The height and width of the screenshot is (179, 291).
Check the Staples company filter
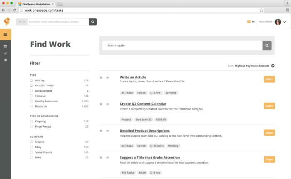(x=31, y=142)
